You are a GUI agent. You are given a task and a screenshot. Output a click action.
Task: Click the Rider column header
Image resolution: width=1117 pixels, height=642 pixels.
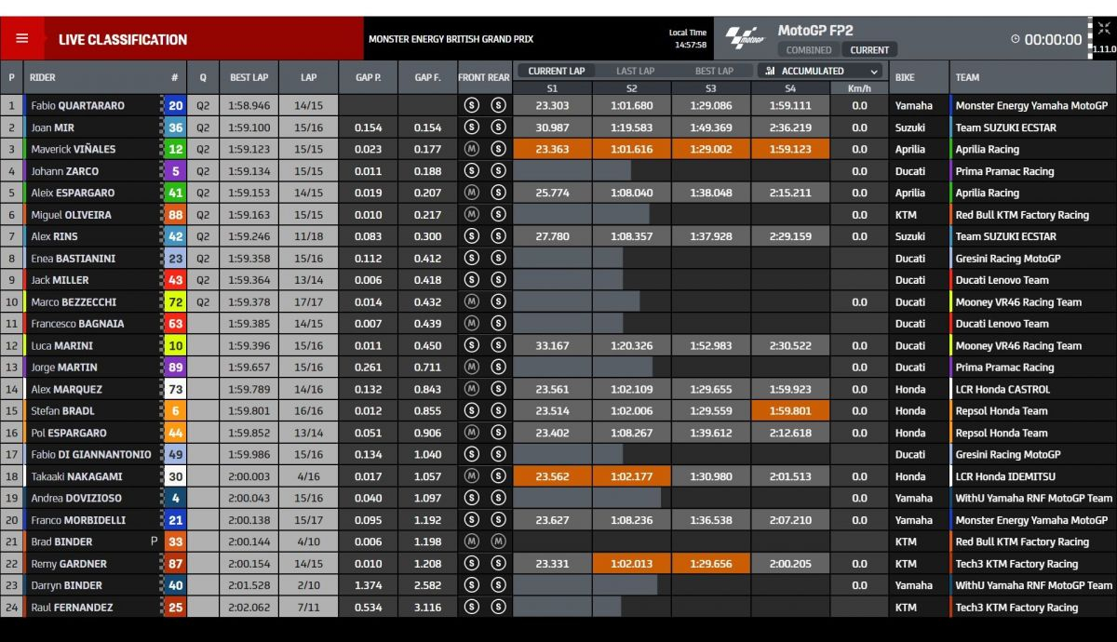43,78
